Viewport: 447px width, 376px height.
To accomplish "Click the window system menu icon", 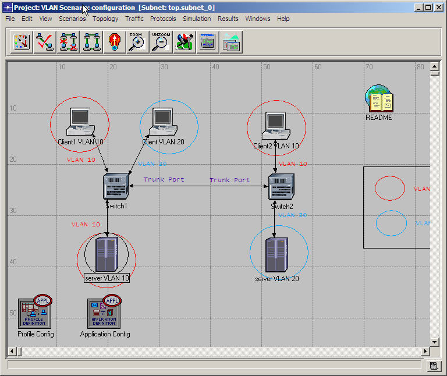I will (8, 8).
